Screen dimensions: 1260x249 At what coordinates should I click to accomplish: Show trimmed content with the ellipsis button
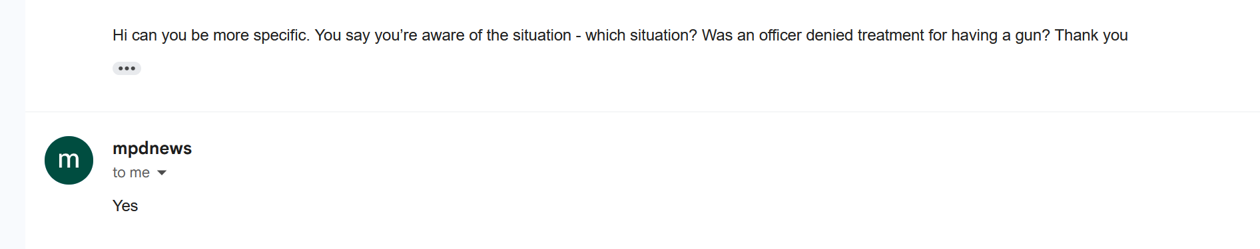(127, 68)
